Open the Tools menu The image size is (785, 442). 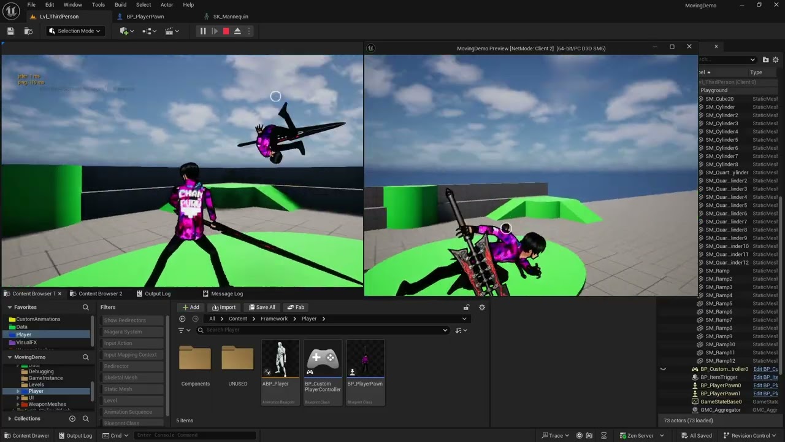[98, 5]
